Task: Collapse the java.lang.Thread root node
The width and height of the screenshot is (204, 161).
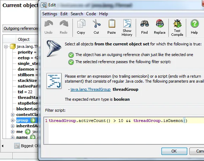Action: pyautogui.click(x=6, y=46)
